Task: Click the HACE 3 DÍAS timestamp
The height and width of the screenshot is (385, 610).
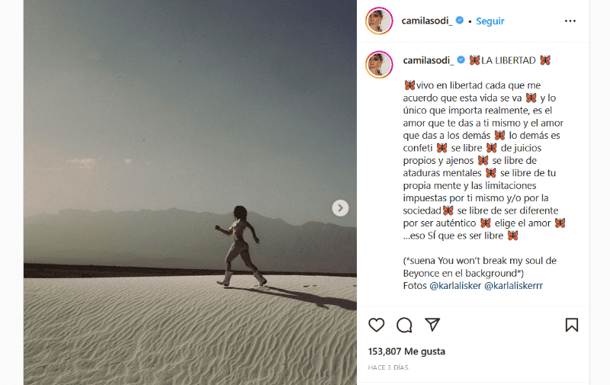Action: click(388, 367)
